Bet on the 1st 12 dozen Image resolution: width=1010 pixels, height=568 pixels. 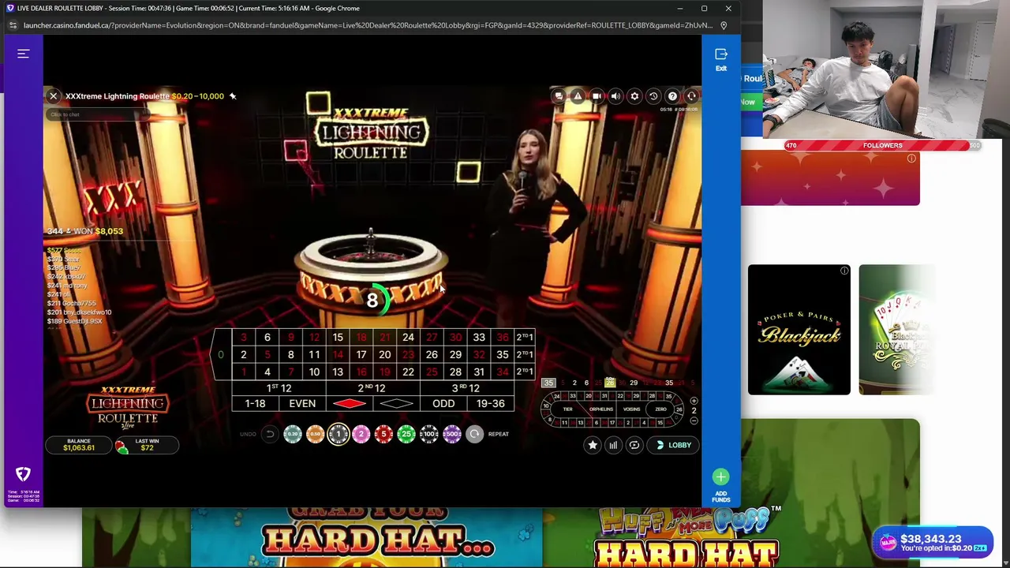(279, 387)
